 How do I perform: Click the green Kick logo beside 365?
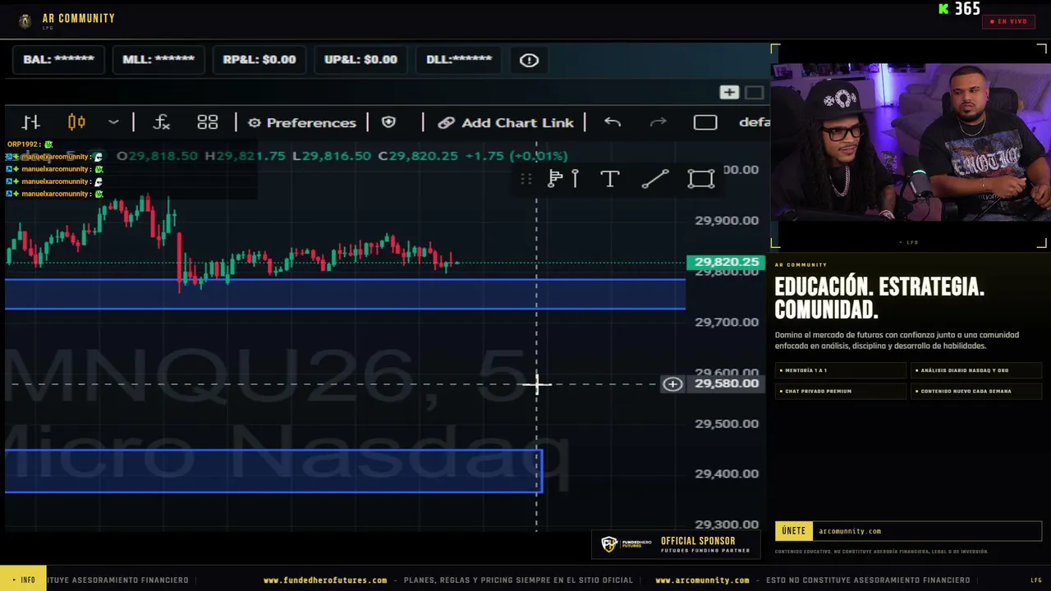click(943, 9)
